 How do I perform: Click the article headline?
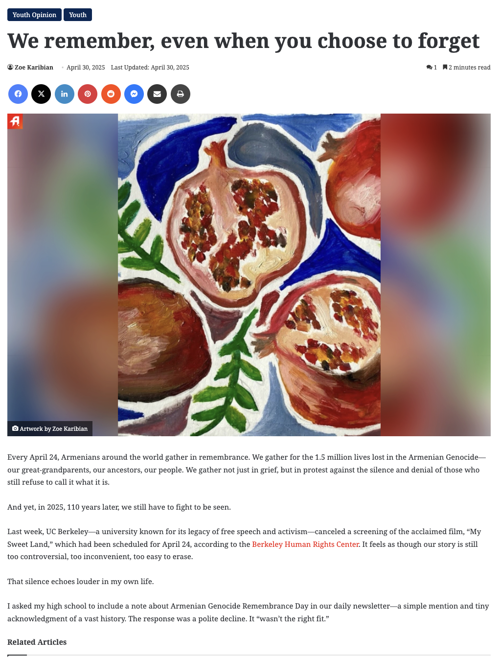pos(244,41)
